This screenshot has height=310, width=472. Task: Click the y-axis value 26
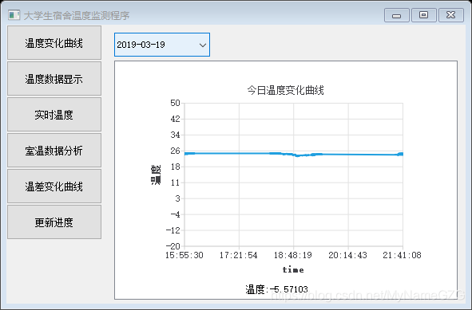tap(175, 151)
